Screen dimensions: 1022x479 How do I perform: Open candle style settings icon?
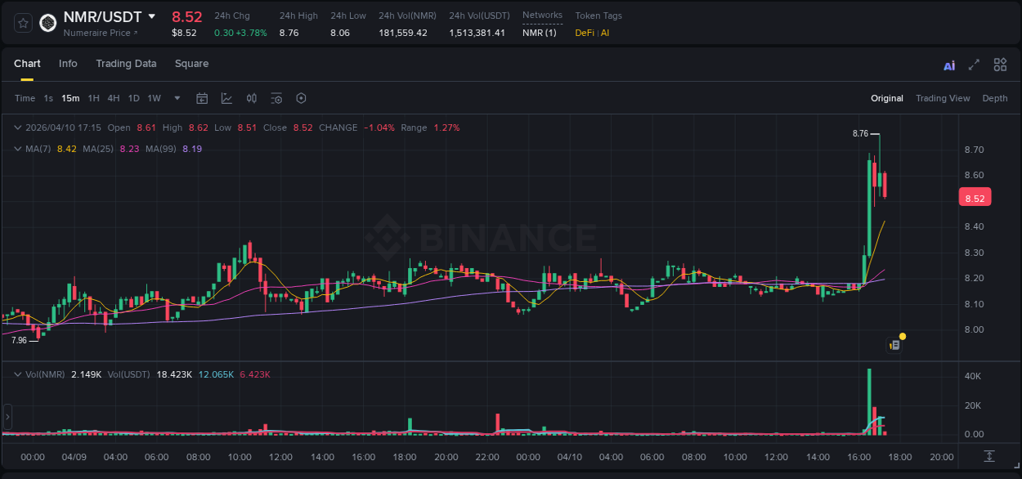(x=251, y=98)
